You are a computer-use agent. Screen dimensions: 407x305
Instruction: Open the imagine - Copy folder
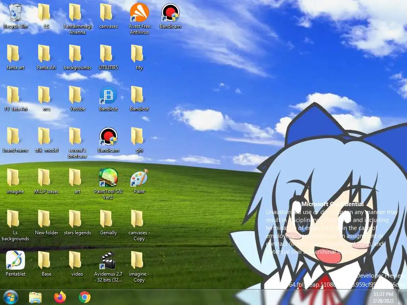coord(140,266)
